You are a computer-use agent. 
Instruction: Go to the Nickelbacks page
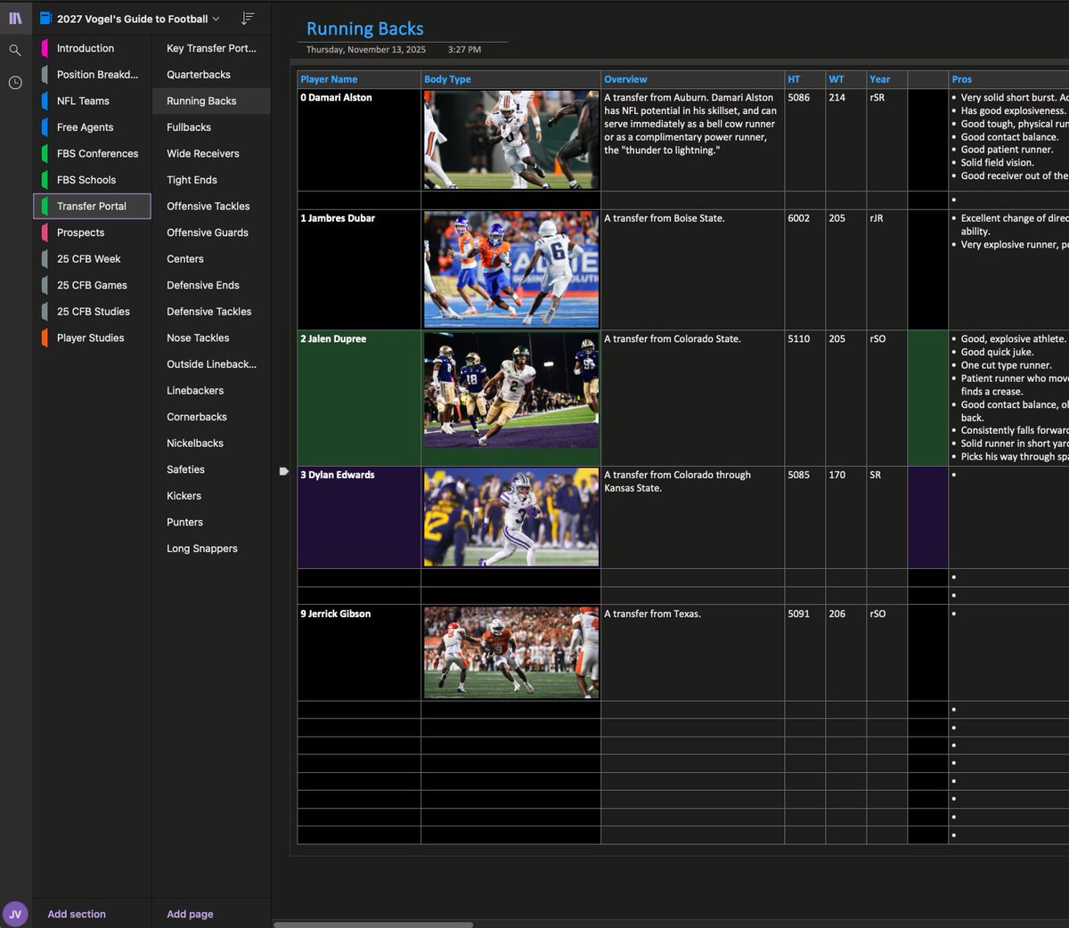click(211, 443)
